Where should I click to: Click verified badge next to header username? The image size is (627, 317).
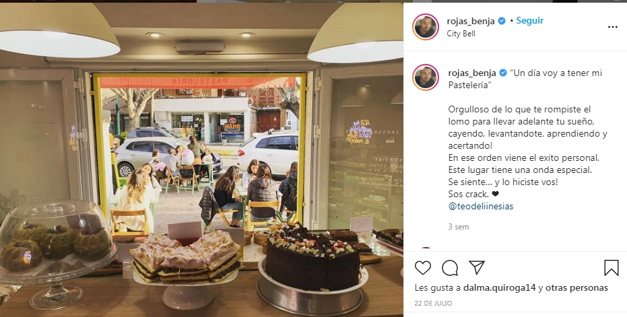502,21
